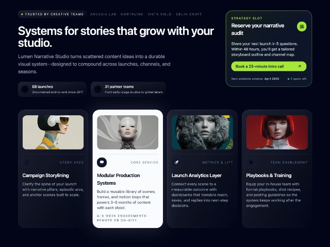Open the Launch Analytics Layer card title
The width and height of the screenshot is (330, 247).
coord(196,175)
